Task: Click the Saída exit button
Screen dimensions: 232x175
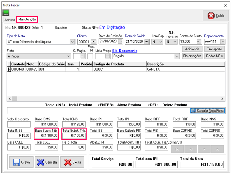Action: coord(216,16)
